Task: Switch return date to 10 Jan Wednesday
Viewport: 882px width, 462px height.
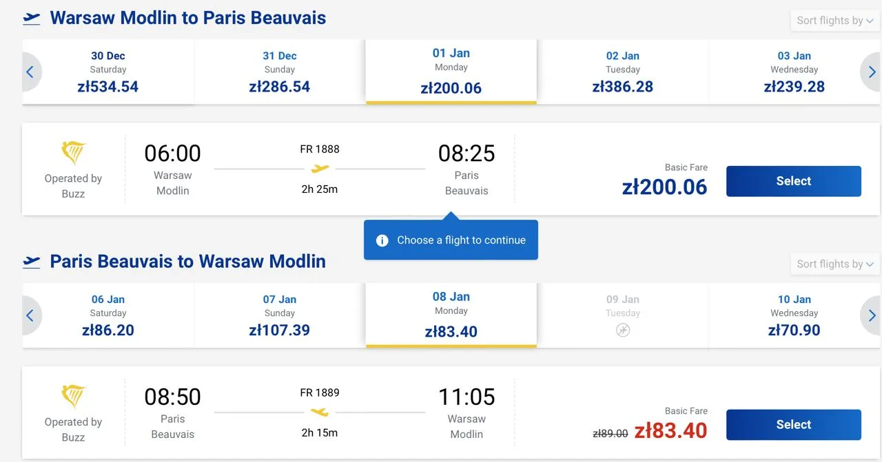Action: (794, 315)
